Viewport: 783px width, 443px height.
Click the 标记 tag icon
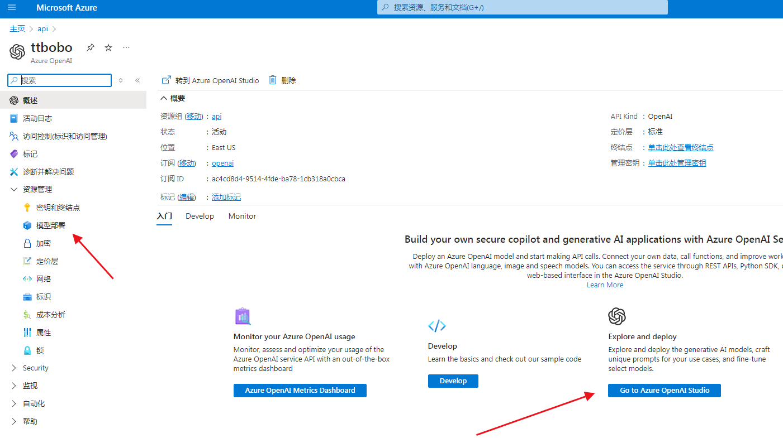(14, 154)
